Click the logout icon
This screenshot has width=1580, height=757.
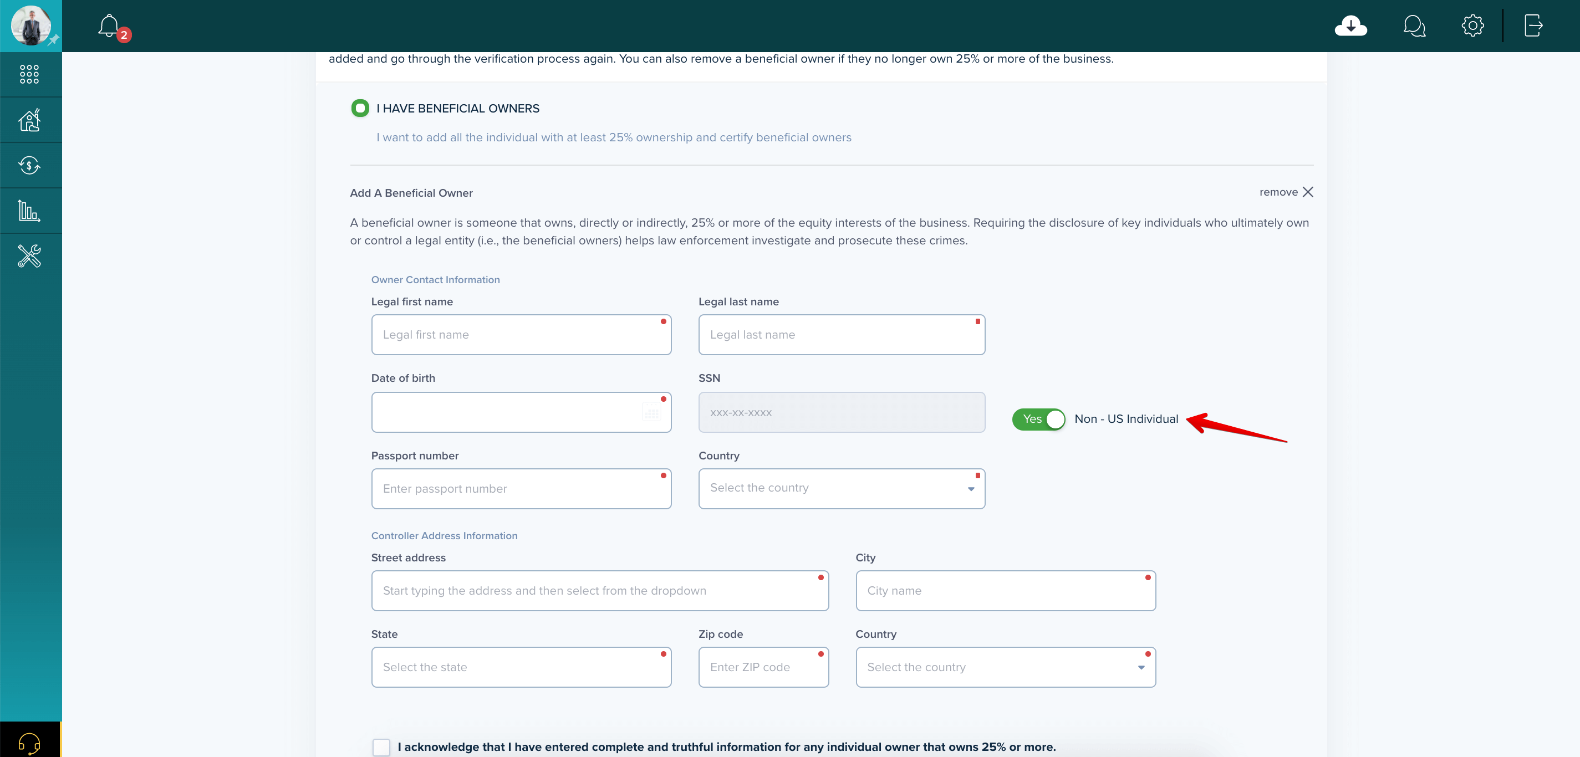pyautogui.click(x=1533, y=25)
